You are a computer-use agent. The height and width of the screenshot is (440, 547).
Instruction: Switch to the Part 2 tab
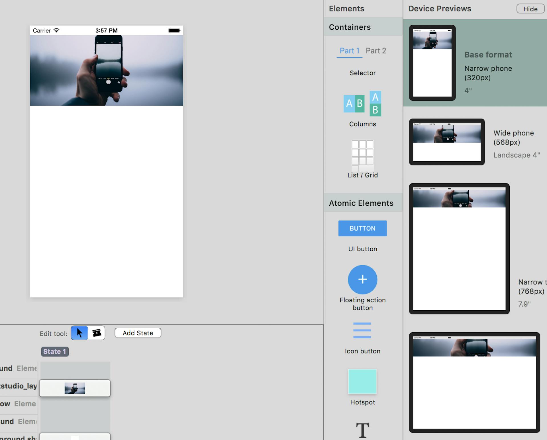(x=376, y=50)
